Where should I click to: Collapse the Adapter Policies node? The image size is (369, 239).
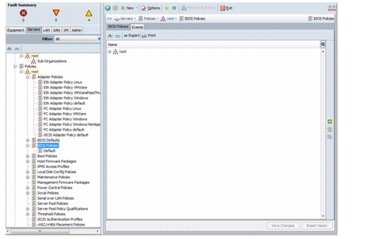coord(28,77)
